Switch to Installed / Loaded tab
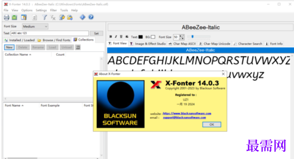The width and height of the screenshot is (294, 159). click(x=20, y=40)
